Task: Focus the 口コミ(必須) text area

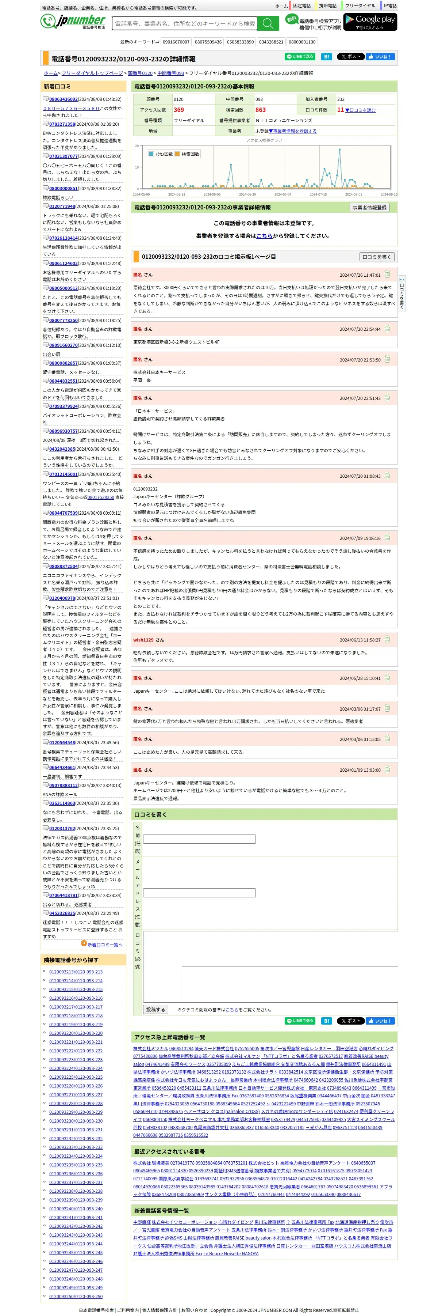Action: 270,966
